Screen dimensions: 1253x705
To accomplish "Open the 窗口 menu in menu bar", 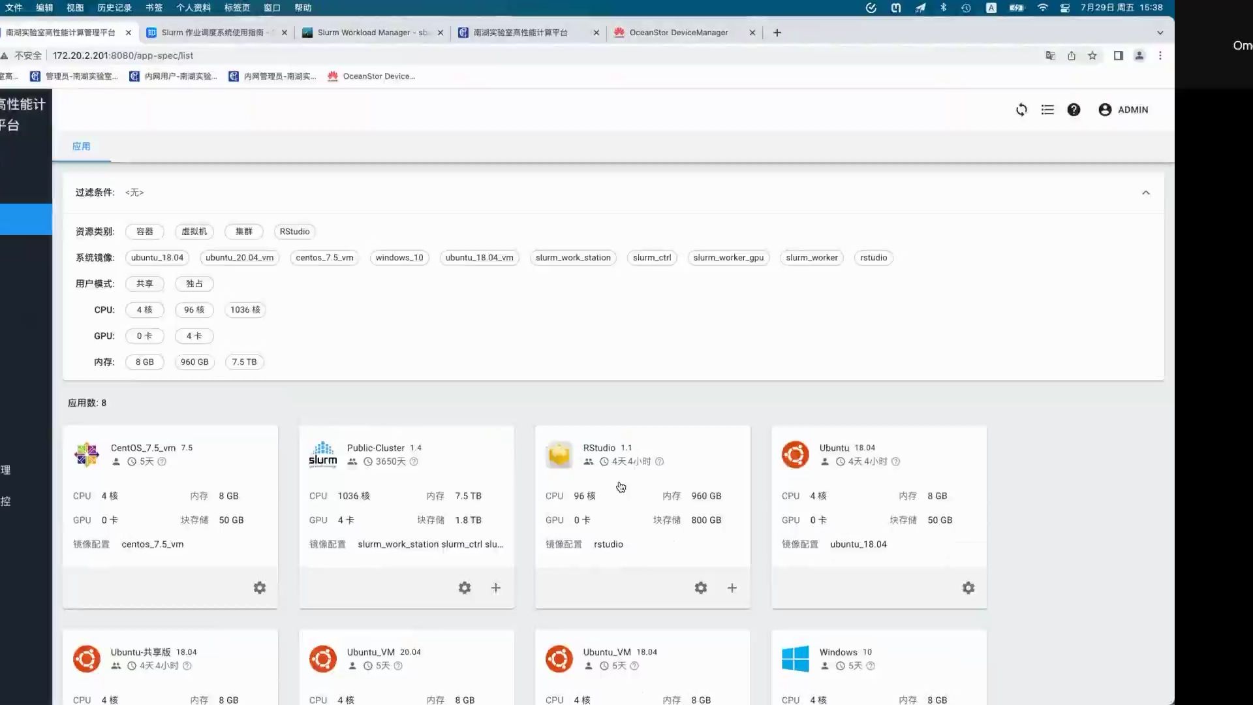I will (272, 8).
